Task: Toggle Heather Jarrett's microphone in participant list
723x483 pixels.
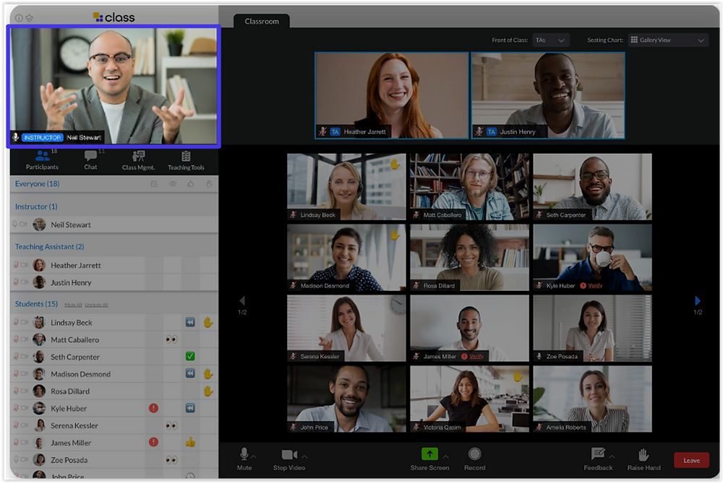Action: pyautogui.click(x=16, y=265)
